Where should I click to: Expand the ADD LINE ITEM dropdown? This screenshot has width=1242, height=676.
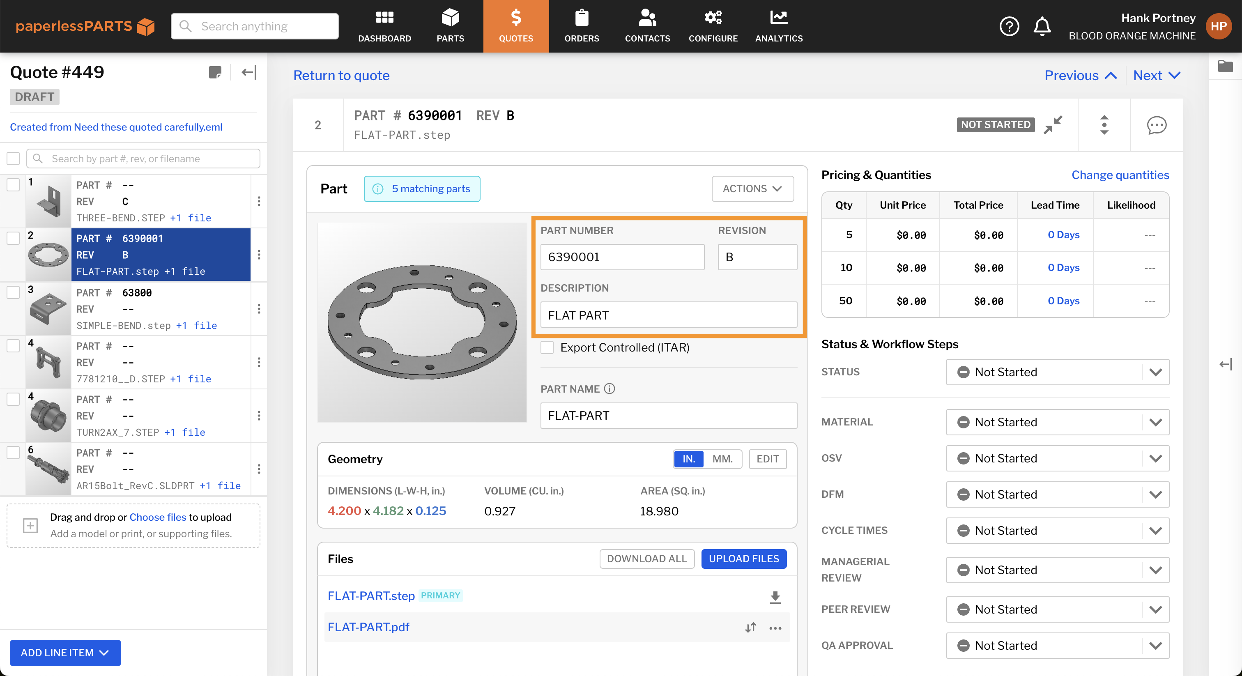pyautogui.click(x=65, y=652)
